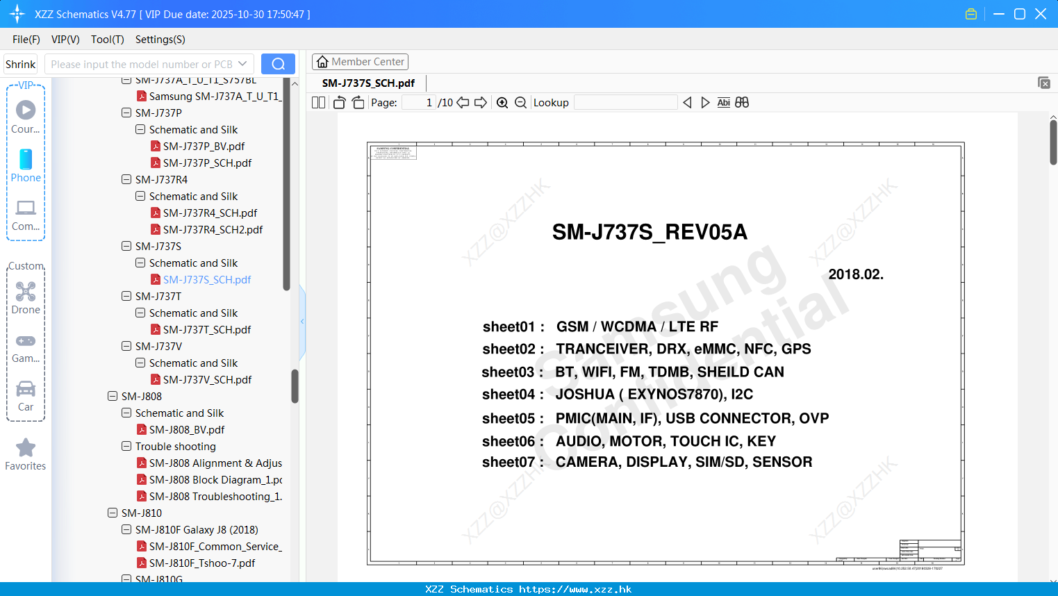Open SM-J808 Block Diagram_1 pdf
The width and height of the screenshot is (1058, 596).
click(x=215, y=479)
